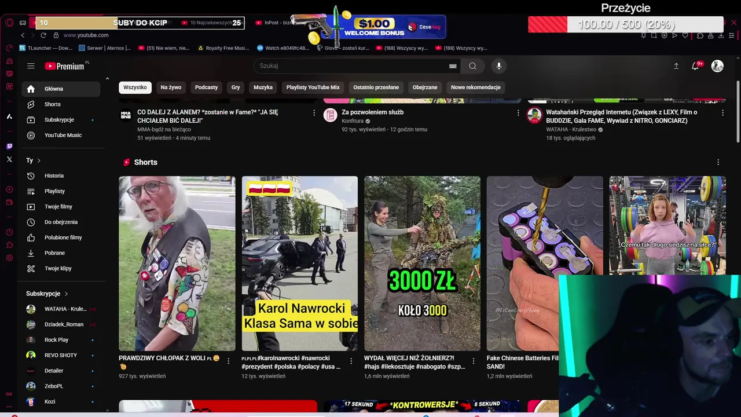Open 'Royalty Free Musi...' bookmark
This screenshot has height=417, width=741.
tap(223, 48)
